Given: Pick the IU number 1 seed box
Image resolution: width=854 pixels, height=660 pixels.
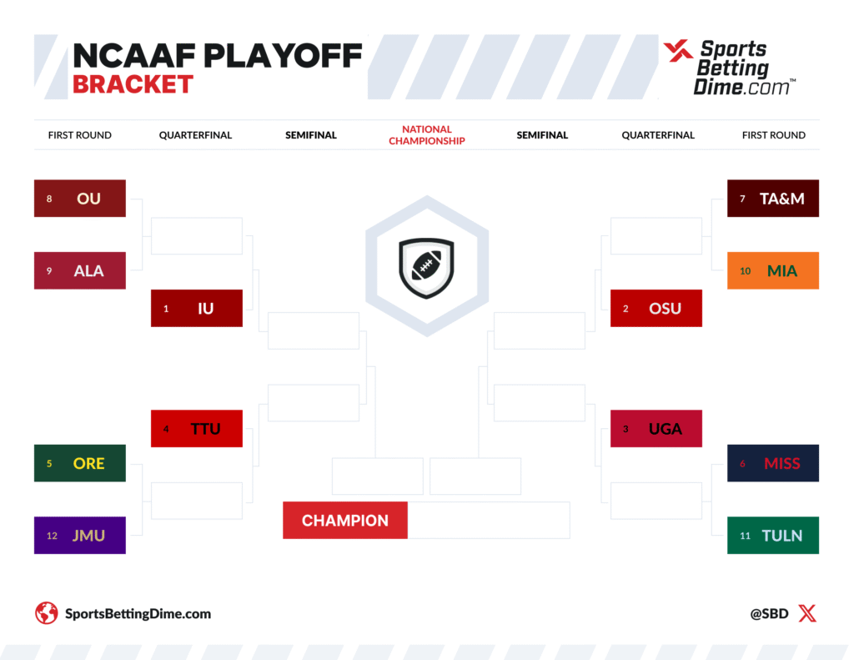Looking at the screenshot, I should coord(197,309).
